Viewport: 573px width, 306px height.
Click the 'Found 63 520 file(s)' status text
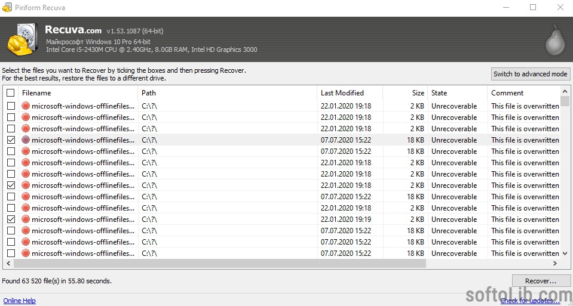57,281
